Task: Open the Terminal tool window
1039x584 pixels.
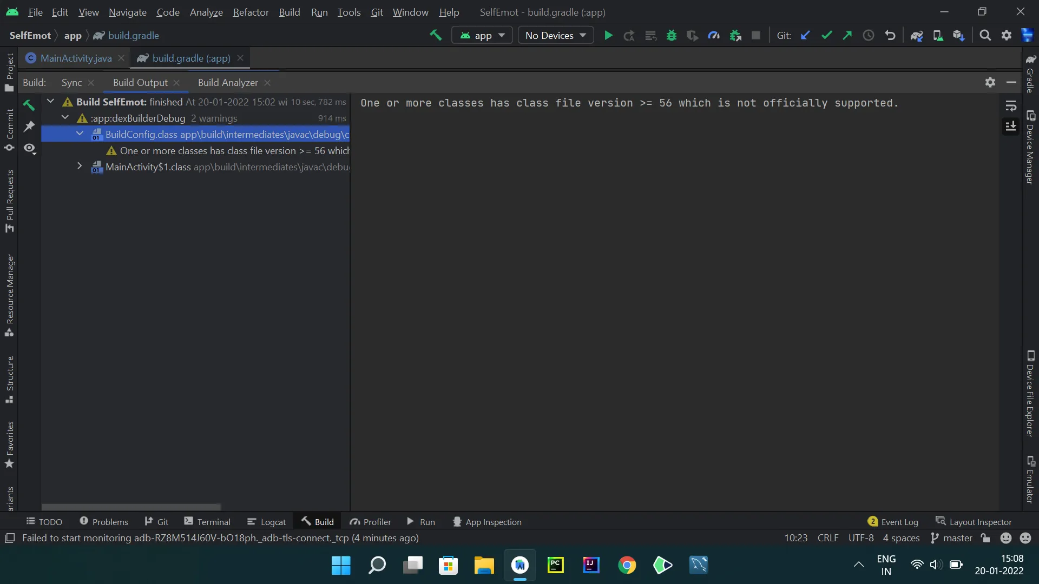Action: coord(207,522)
